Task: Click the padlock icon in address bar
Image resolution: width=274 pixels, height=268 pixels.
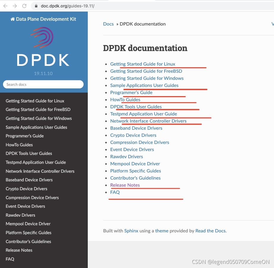Action: pos(36,6)
